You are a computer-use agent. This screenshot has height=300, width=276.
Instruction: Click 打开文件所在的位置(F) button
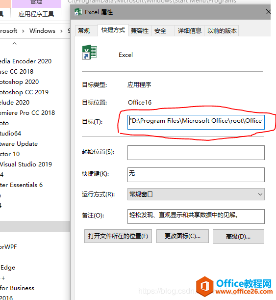pyautogui.click(x=118, y=236)
